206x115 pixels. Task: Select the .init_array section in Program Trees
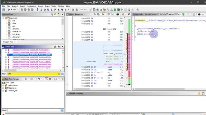16,34
